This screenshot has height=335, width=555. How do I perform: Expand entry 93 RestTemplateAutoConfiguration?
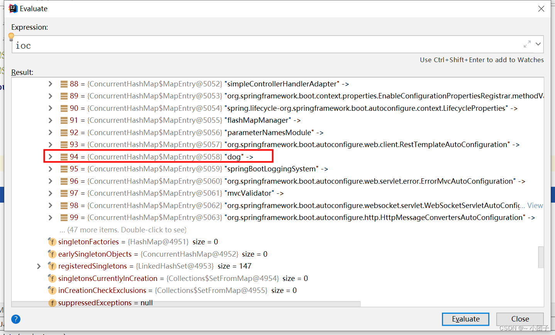point(50,144)
